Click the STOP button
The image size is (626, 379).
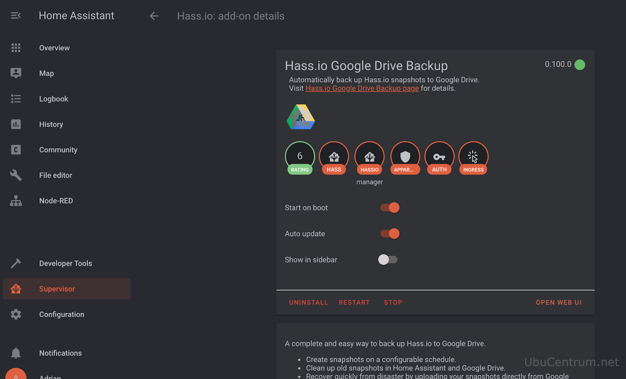393,302
